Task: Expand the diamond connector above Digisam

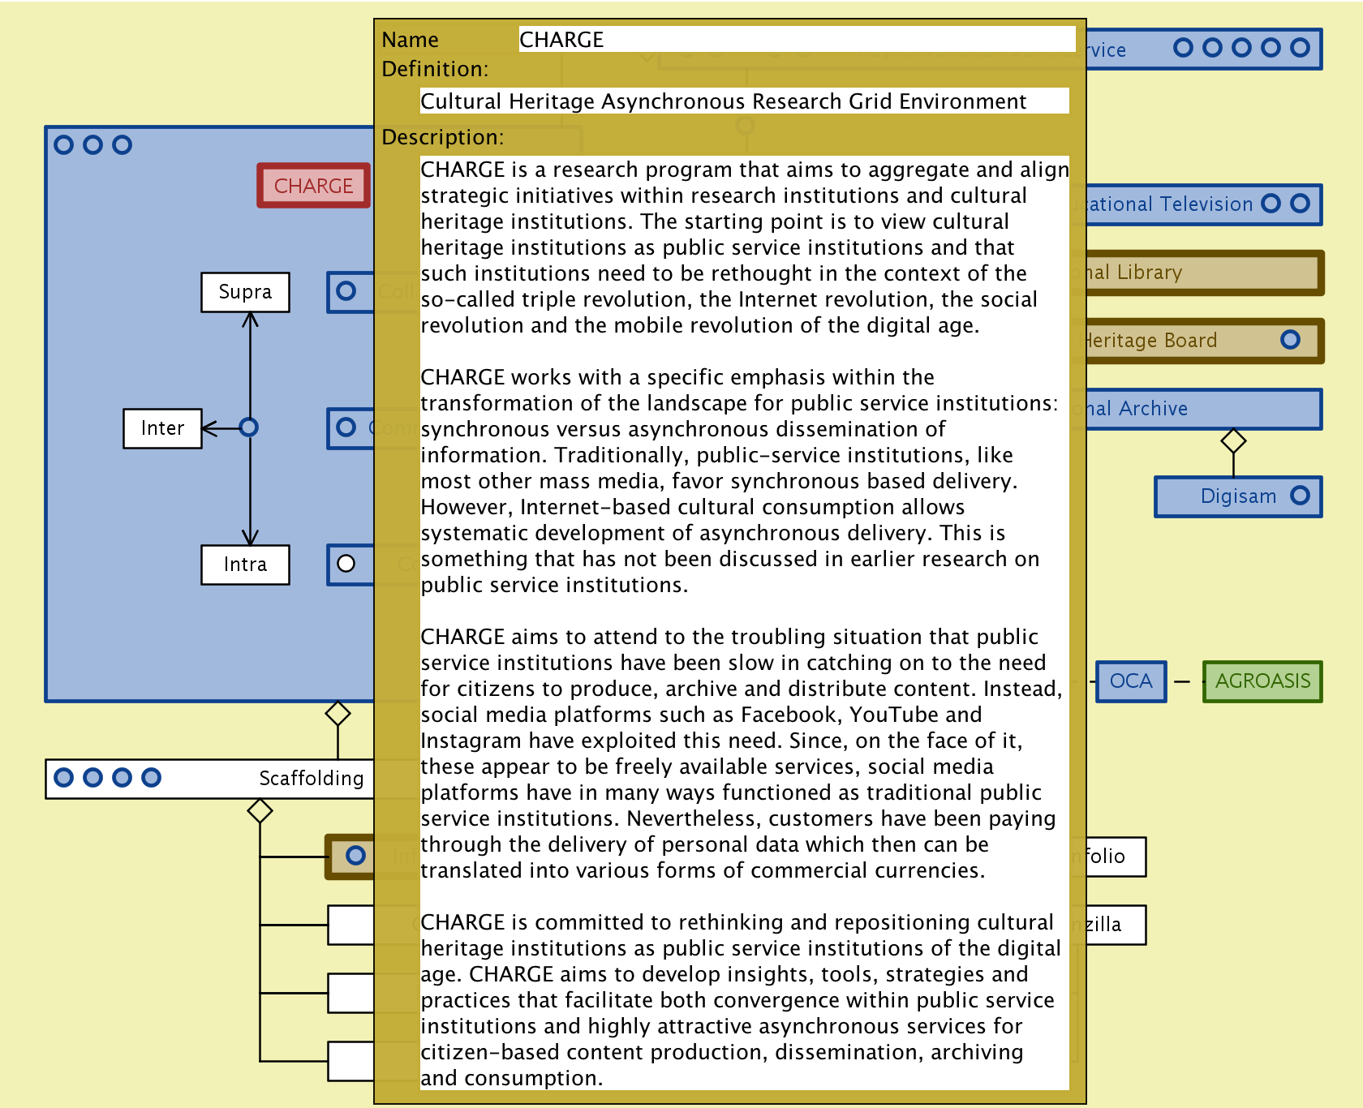Action: pos(1233,441)
